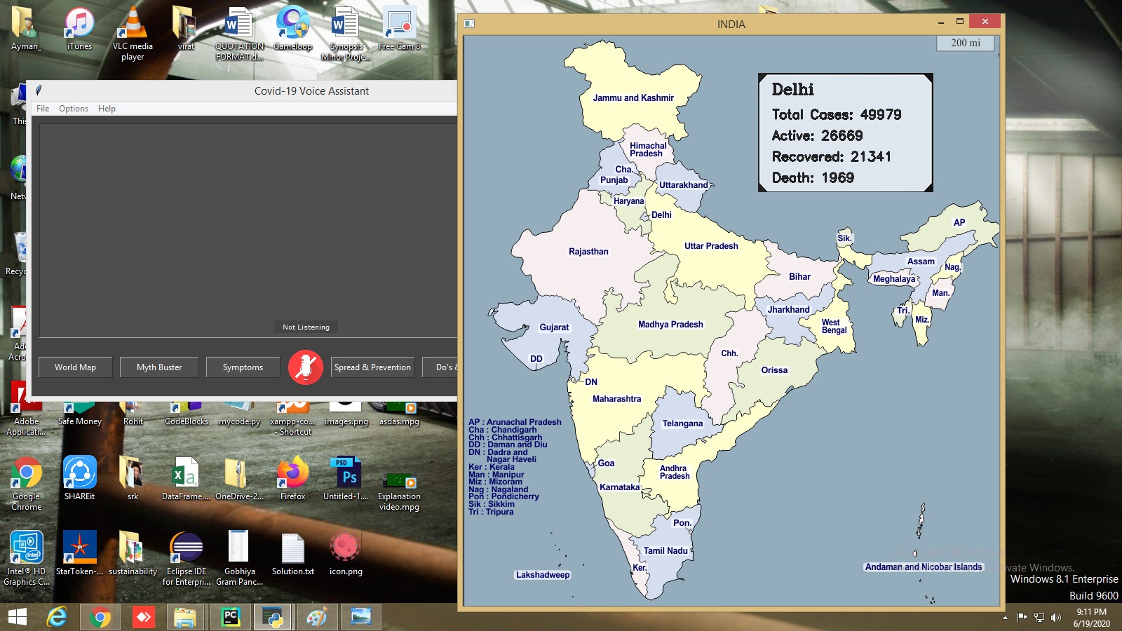
Task: Open PyCharm from the taskbar
Action: point(231,617)
